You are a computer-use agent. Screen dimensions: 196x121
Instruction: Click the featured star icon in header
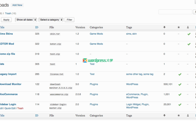click(x=179, y=27)
